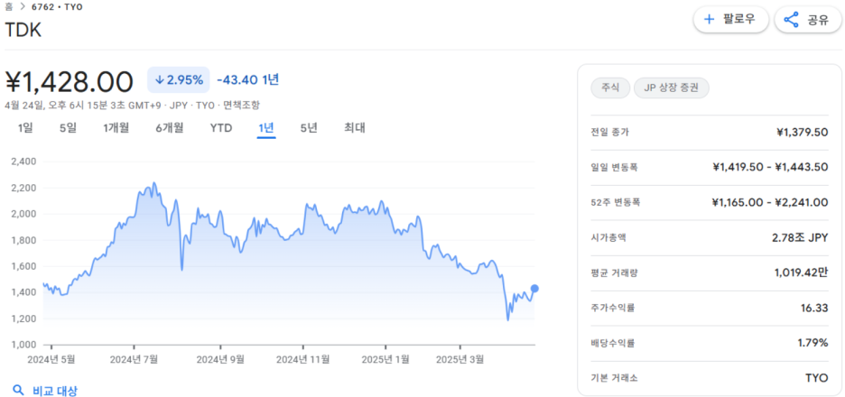Click the 팔로우 follow button
845x397 pixels.
(730, 20)
